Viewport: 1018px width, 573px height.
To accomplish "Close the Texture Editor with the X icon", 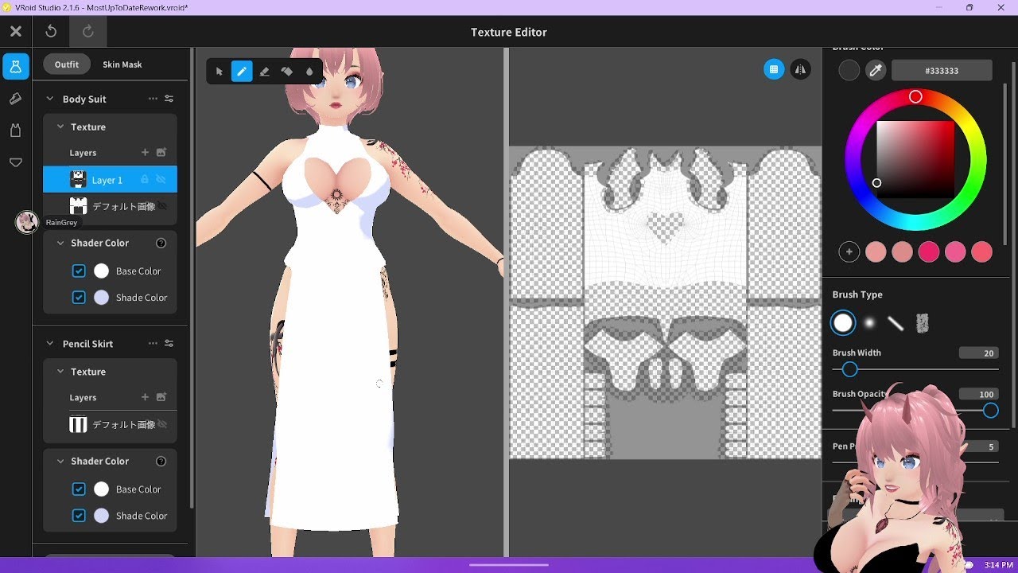I will tap(15, 32).
